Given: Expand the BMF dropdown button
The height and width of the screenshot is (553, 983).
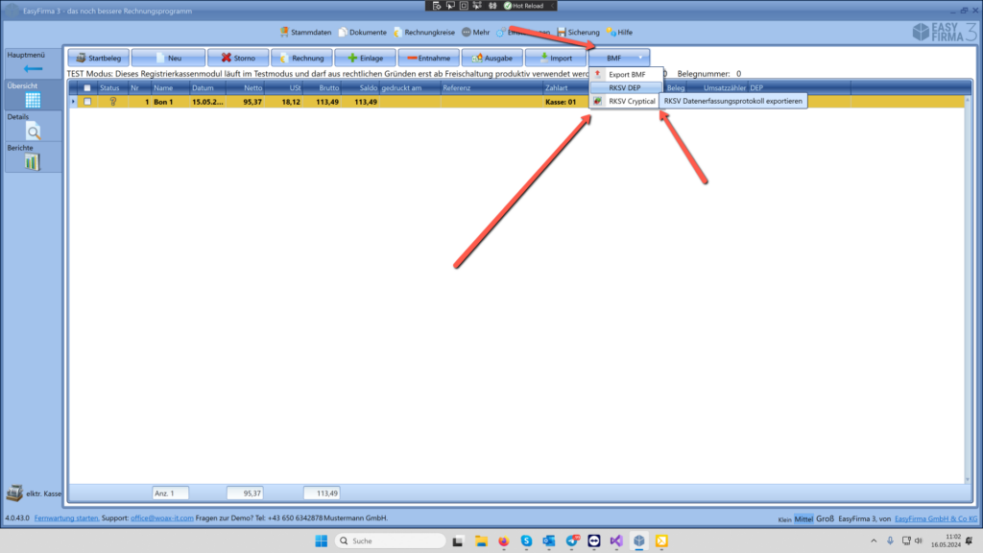Looking at the screenshot, I should tap(619, 58).
